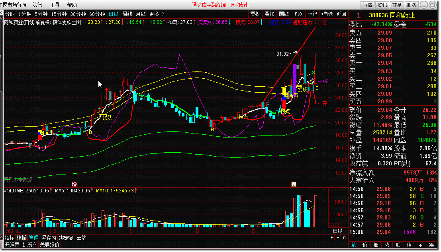Select the 1分钟 period
Image resolution: width=441 pixels, height=252 pixels.
click(25, 14)
